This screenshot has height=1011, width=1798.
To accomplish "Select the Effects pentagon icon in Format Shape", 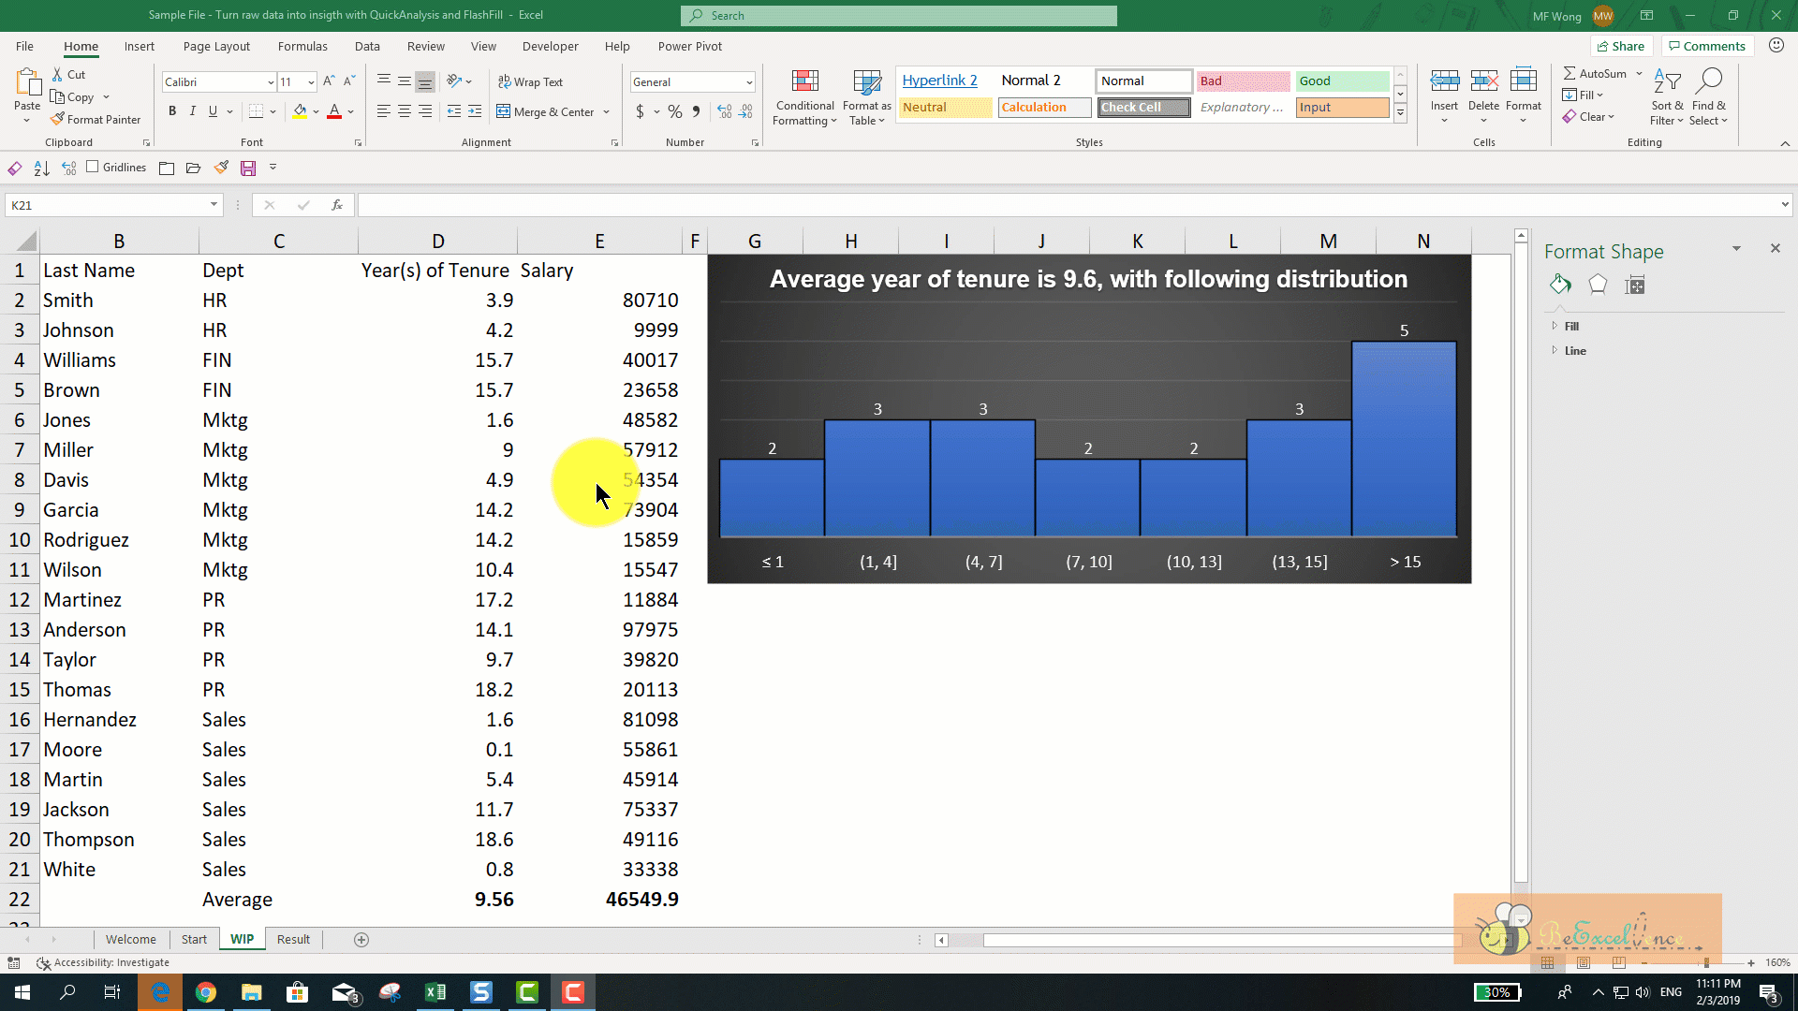I will pyautogui.click(x=1598, y=285).
